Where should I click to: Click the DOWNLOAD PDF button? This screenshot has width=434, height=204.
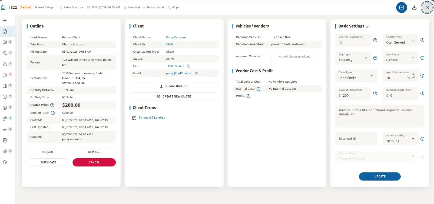point(174,86)
